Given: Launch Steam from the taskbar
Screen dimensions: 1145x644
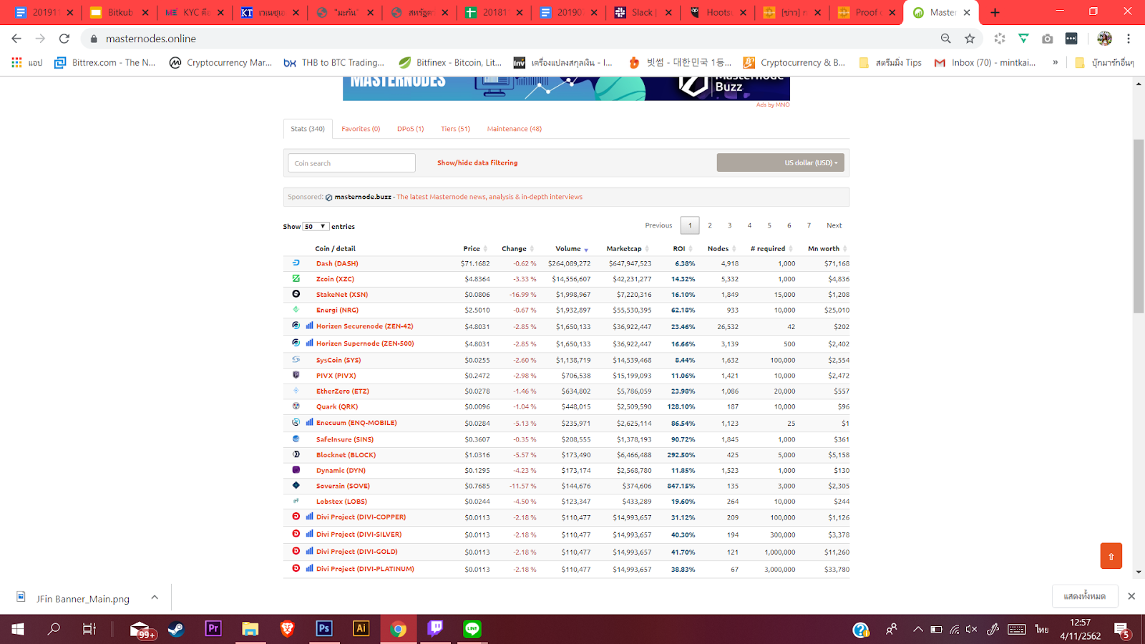Looking at the screenshot, I should coord(176,629).
